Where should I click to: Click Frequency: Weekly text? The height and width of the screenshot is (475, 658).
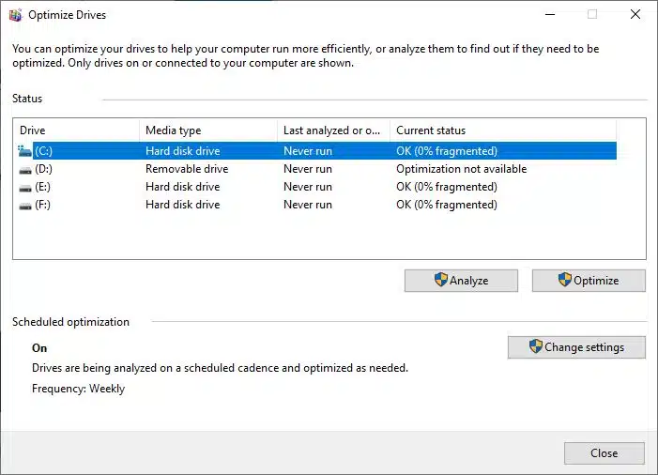tap(79, 389)
